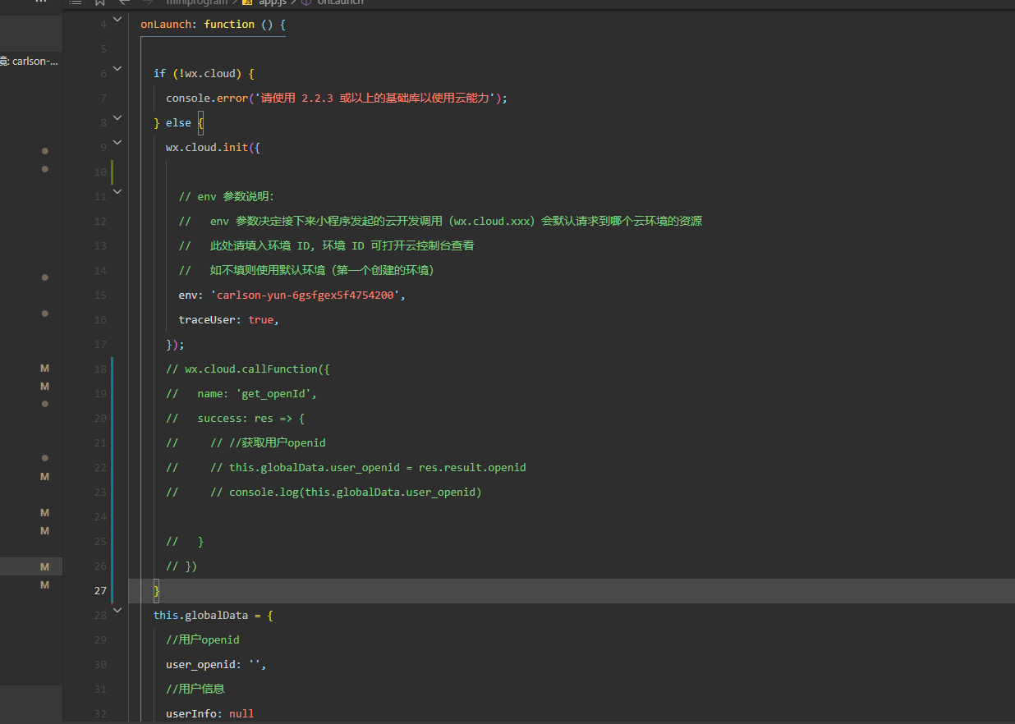Screen dimensions: 1015x724
Task: Click the user_openid property on line 30
Action: point(200,665)
